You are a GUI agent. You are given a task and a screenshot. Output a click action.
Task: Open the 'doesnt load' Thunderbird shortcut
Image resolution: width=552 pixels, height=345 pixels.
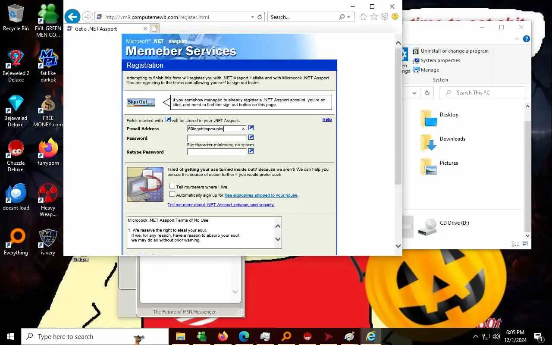pos(16,197)
